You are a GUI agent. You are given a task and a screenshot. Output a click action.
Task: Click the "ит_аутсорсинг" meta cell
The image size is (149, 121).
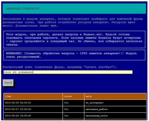coord(115,103)
